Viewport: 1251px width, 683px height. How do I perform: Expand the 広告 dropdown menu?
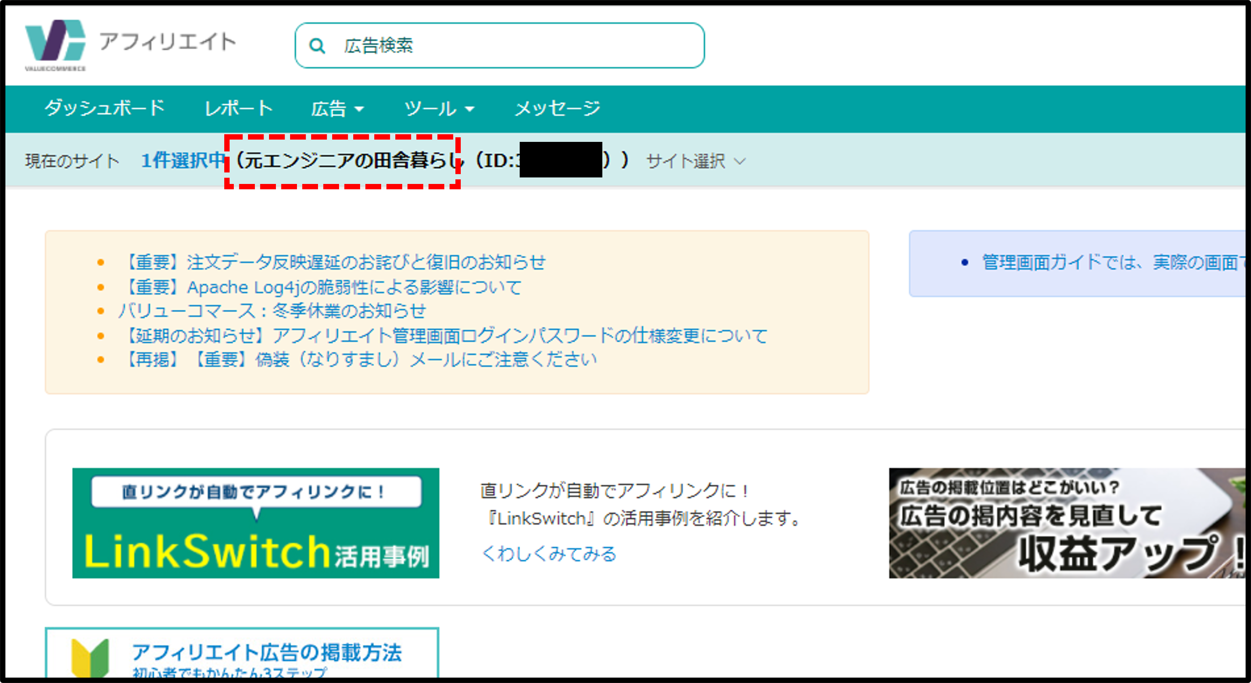click(x=338, y=108)
